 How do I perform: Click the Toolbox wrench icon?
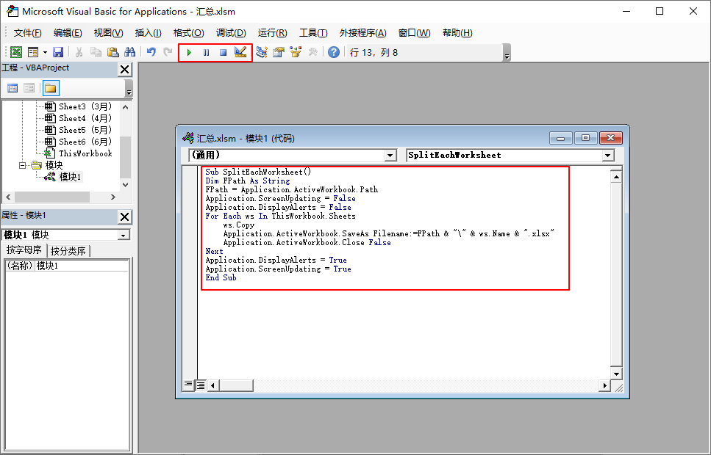313,52
